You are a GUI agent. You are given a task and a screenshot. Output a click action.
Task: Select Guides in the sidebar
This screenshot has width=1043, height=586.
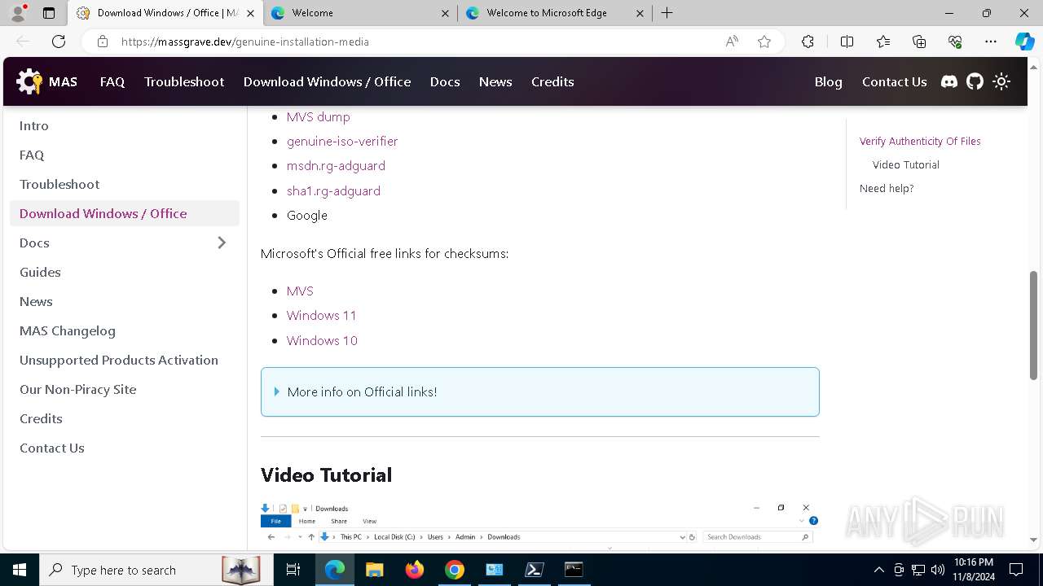(125, 272)
